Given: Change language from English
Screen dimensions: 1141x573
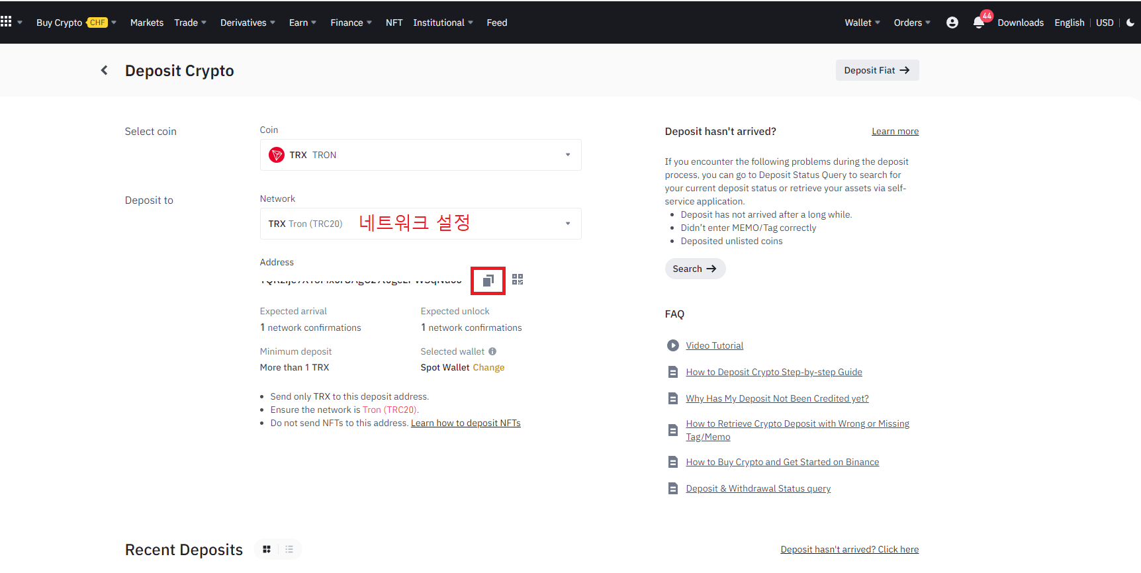Looking at the screenshot, I should 1070,22.
